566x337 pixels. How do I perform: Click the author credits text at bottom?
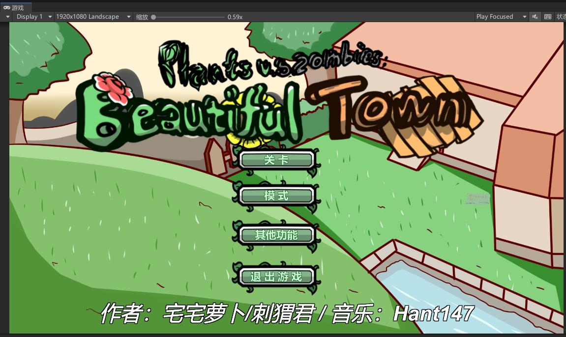[x=287, y=313]
